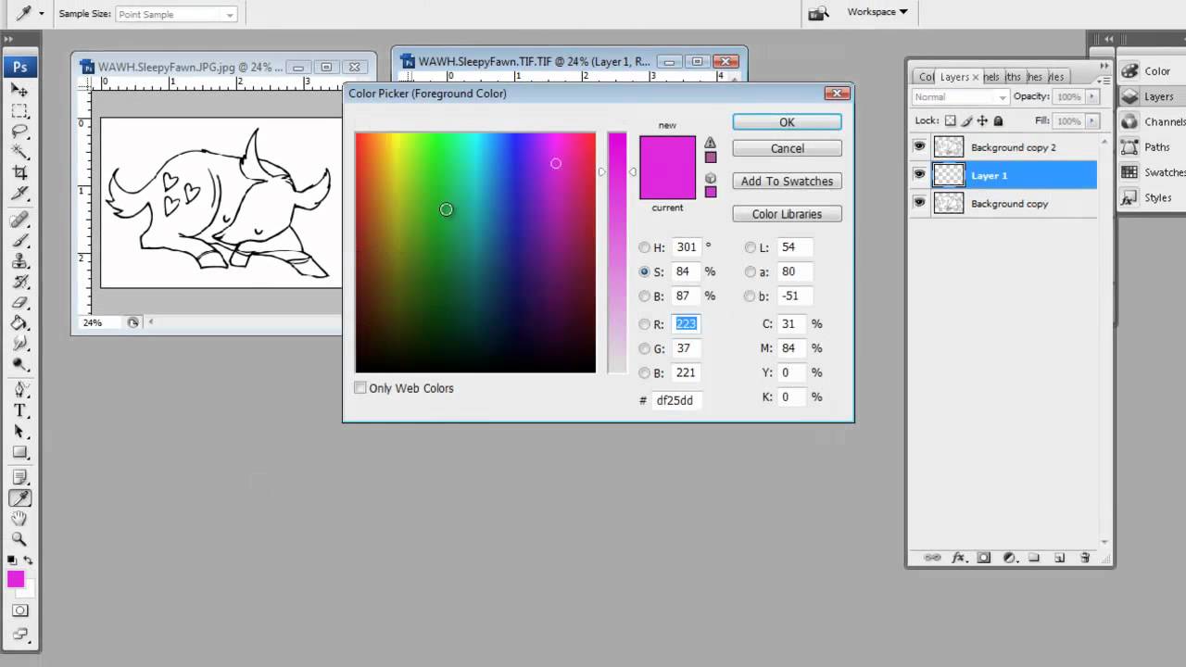Viewport: 1186px width, 667px height.
Task: Select the G green radio button
Action: click(644, 348)
